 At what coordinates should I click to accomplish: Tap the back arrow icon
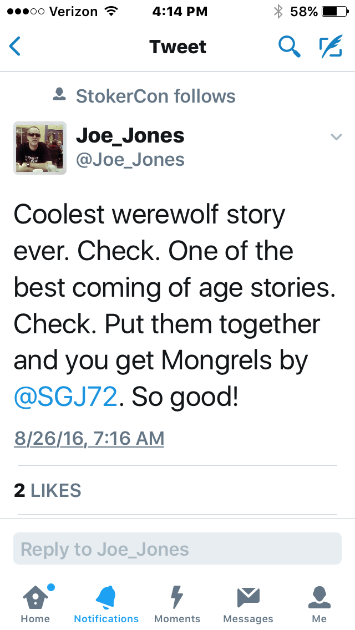[15, 47]
